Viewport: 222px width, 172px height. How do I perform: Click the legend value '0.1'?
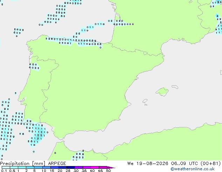(x=4, y=171)
